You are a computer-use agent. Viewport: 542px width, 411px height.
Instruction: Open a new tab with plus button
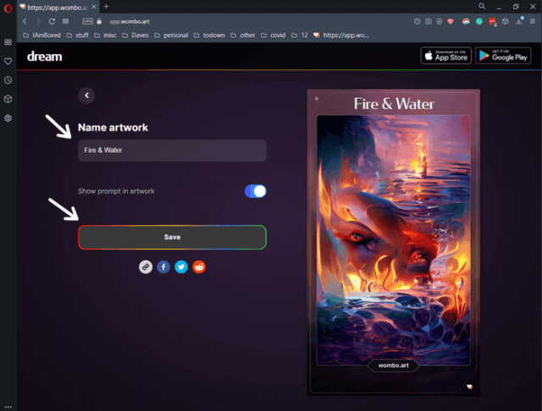[x=106, y=6]
